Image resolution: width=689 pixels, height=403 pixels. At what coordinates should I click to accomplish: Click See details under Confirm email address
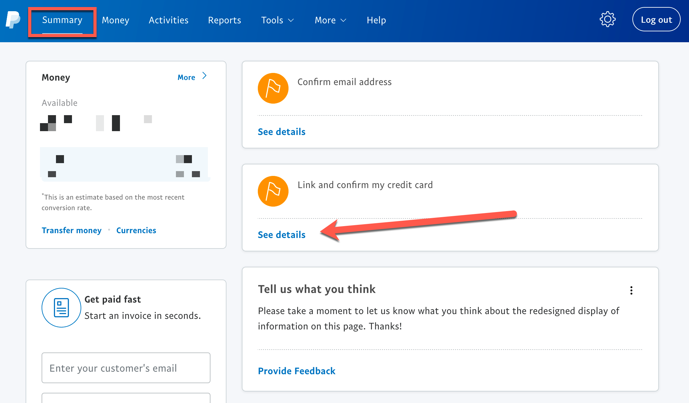click(x=281, y=132)
